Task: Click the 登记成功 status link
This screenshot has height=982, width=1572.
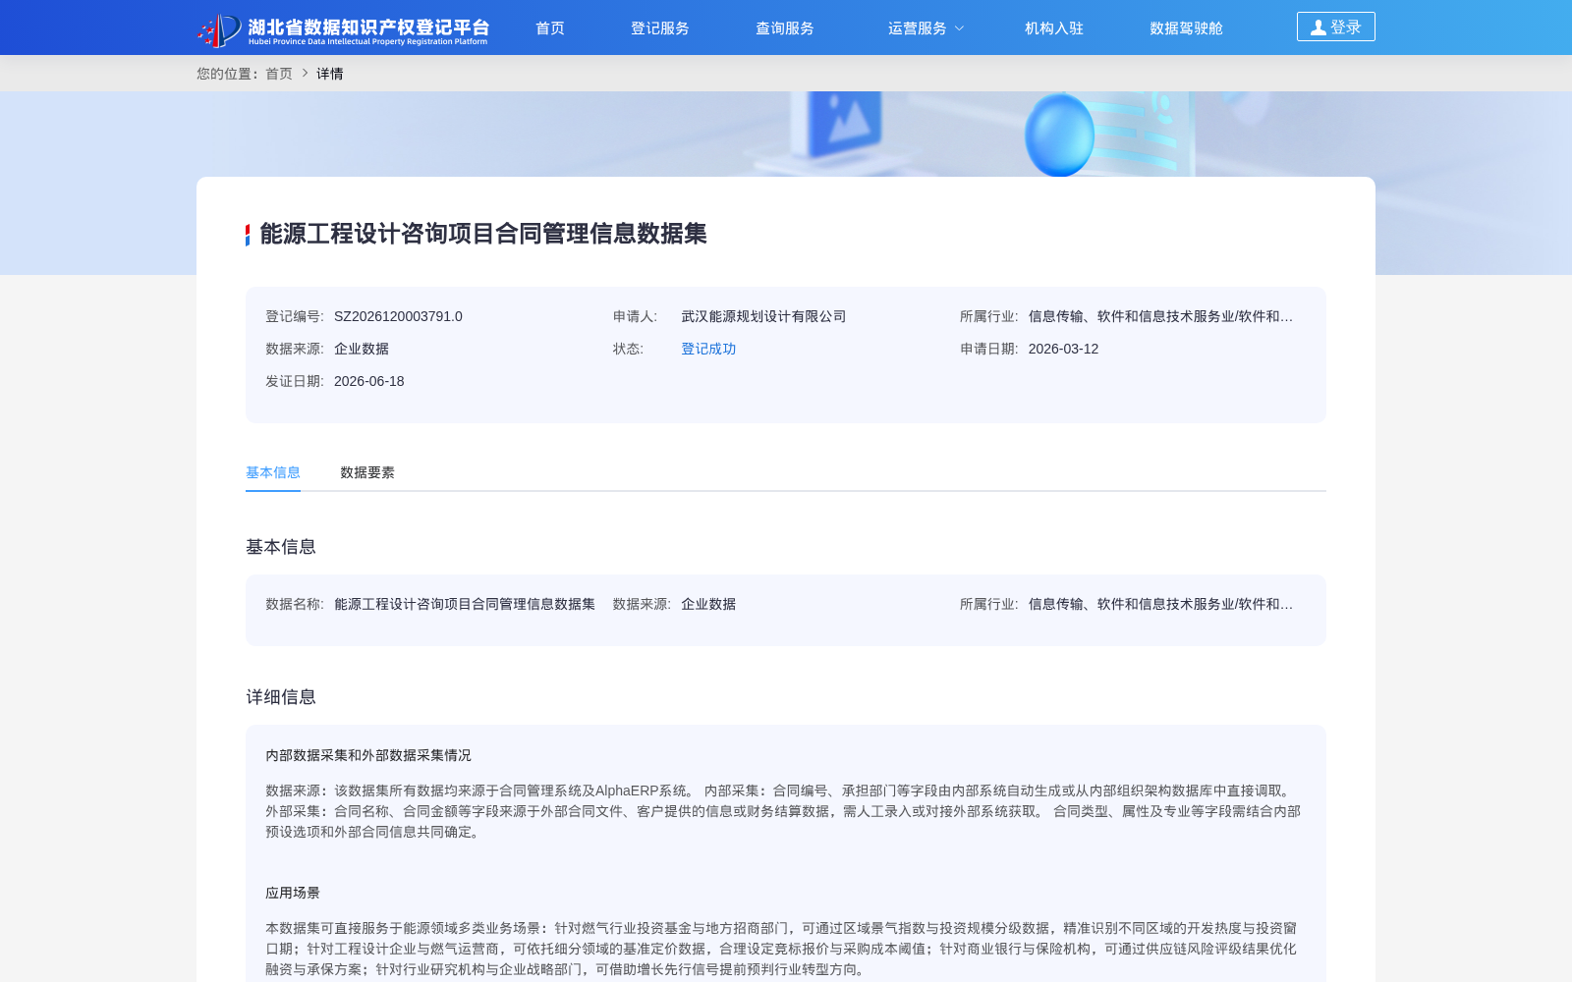Action: point(708,349)
